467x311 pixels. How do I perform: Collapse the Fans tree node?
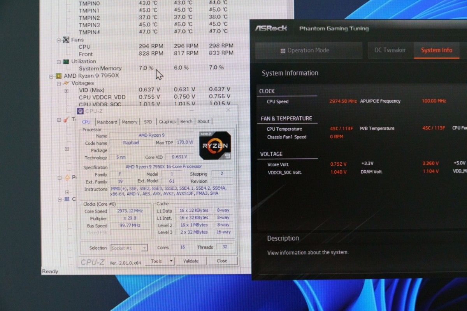point(59,40)
